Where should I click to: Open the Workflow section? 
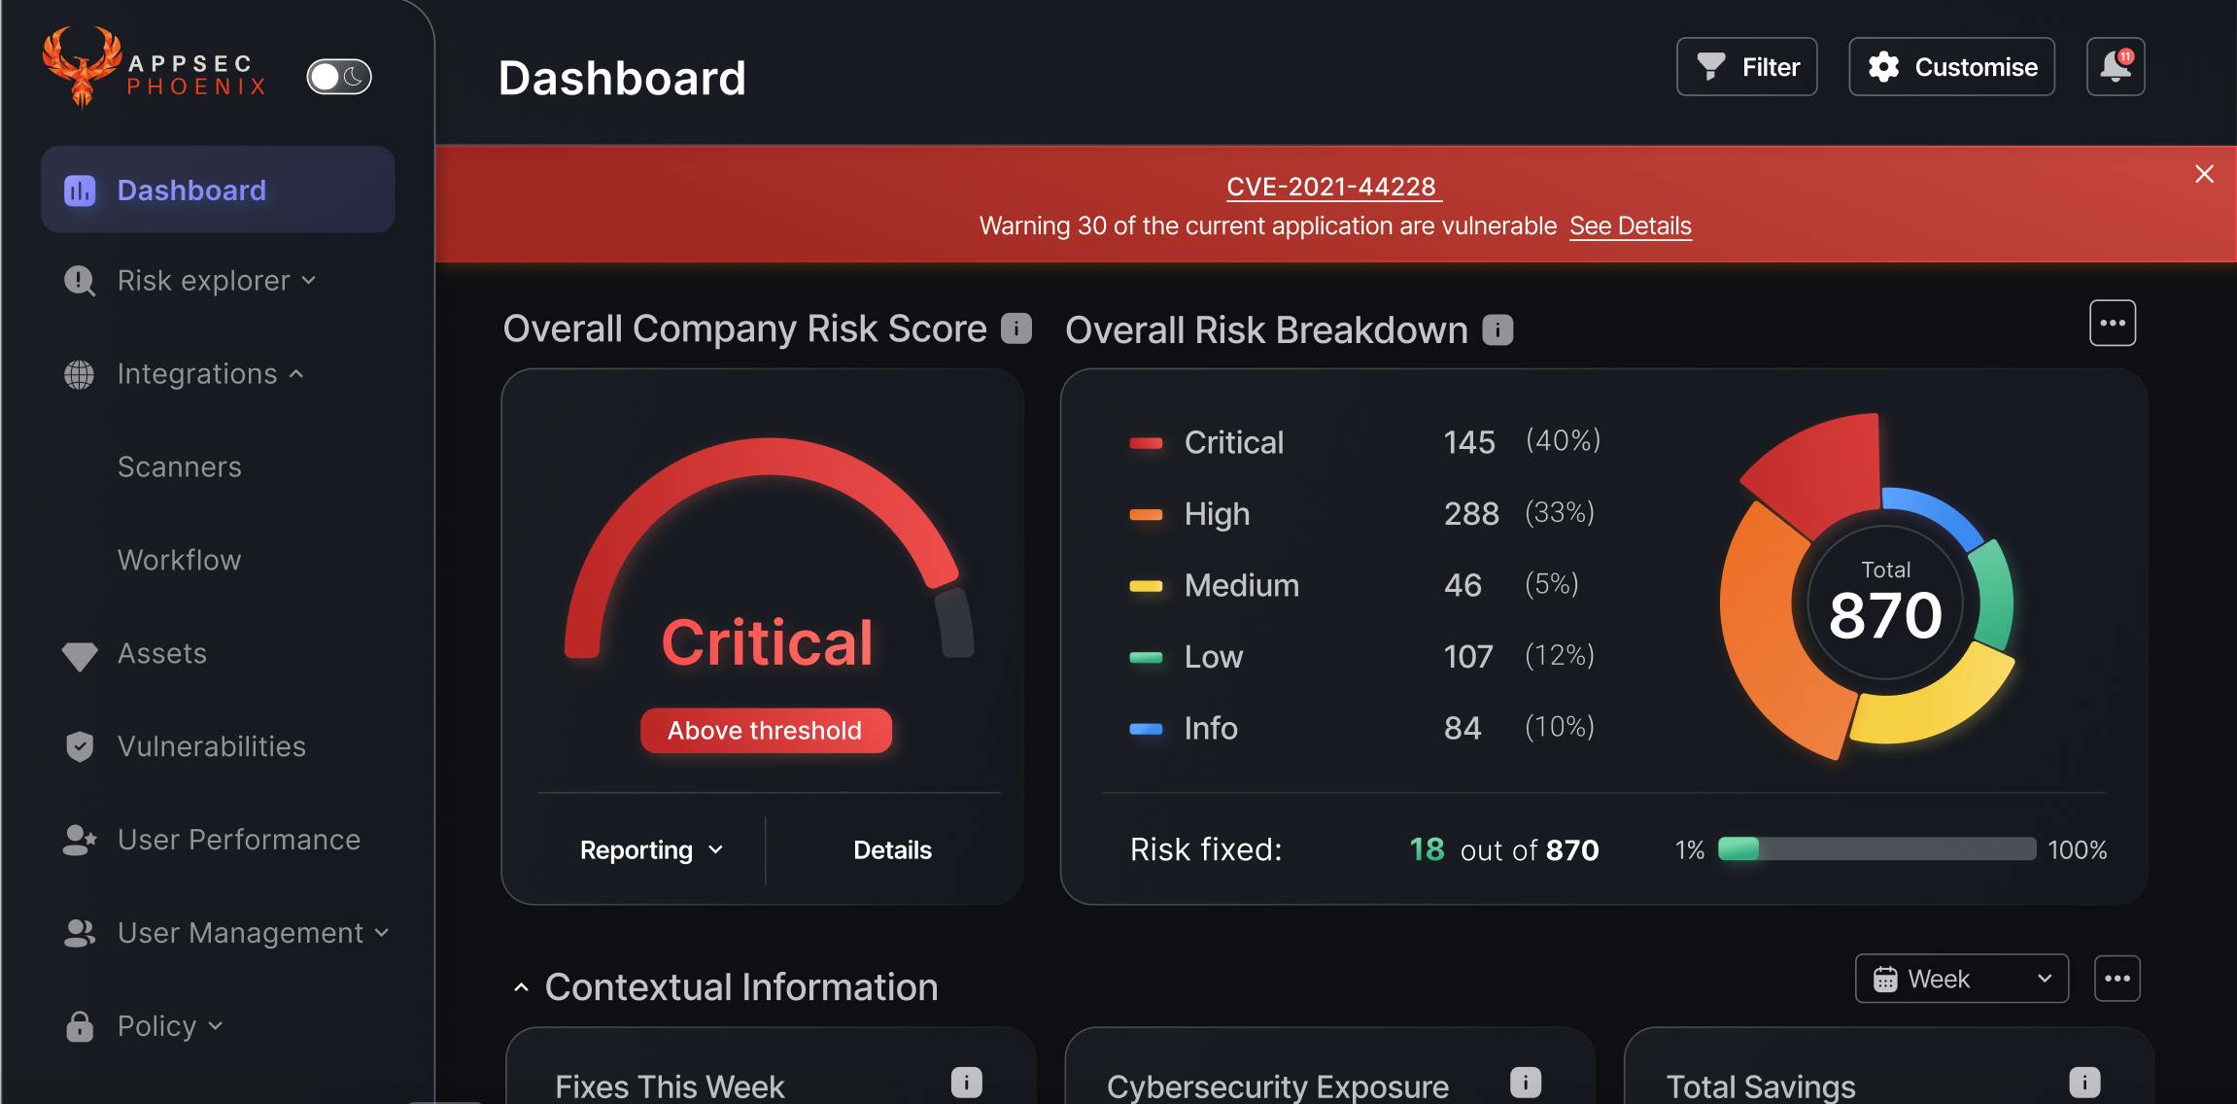[179, 560]
